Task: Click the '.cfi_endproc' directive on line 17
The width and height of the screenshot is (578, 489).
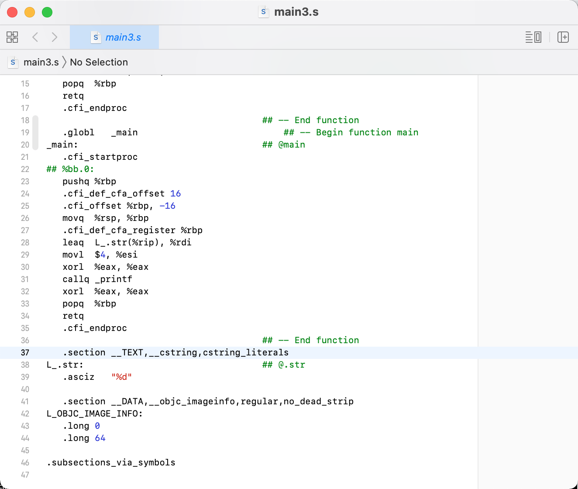Action: pyautogui.click(x=95, y=108)
